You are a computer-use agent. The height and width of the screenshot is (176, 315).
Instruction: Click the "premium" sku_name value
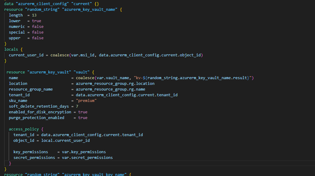[x=86, y=100]
